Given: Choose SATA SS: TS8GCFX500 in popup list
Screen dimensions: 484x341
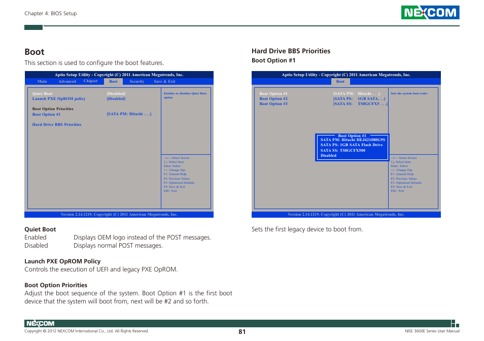Looking at the screenshot, I should click(x=343, y=151).
